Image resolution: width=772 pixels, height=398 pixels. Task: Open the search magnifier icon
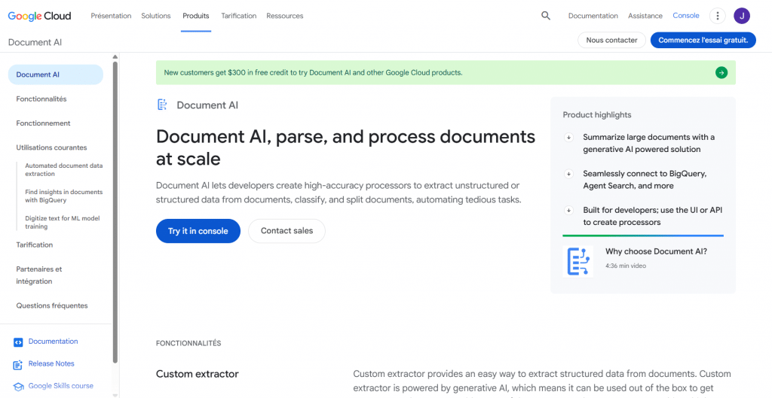tap(546, 16)
